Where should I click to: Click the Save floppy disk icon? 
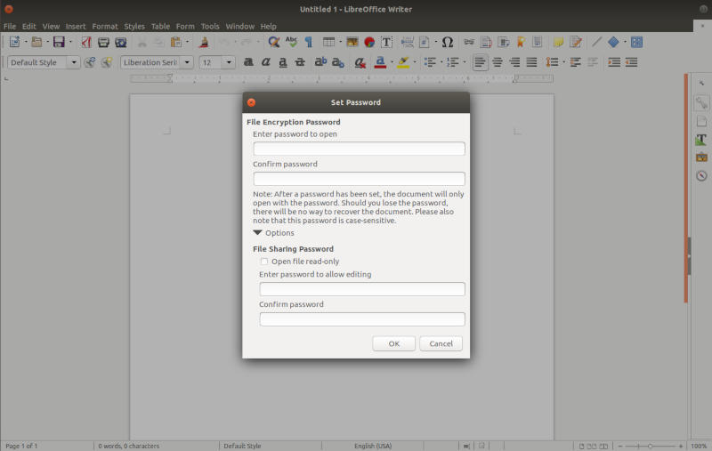(59, 42)
